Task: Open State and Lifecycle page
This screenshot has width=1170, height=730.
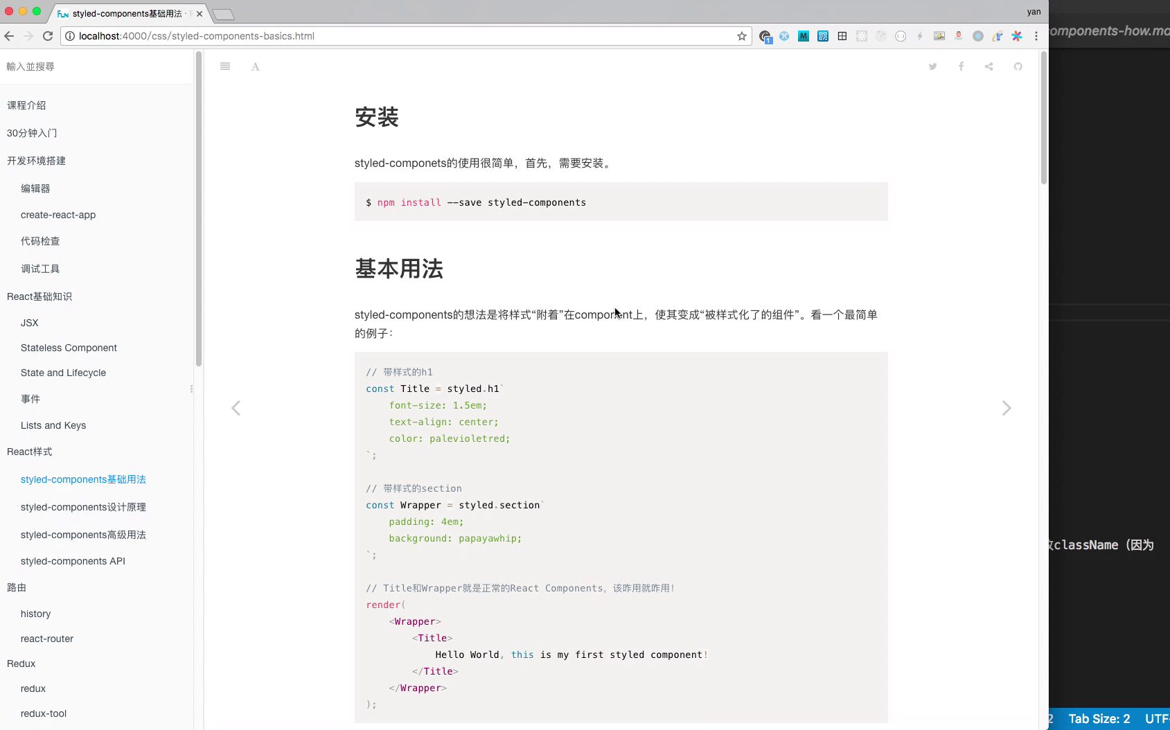Action: point(63,373)
